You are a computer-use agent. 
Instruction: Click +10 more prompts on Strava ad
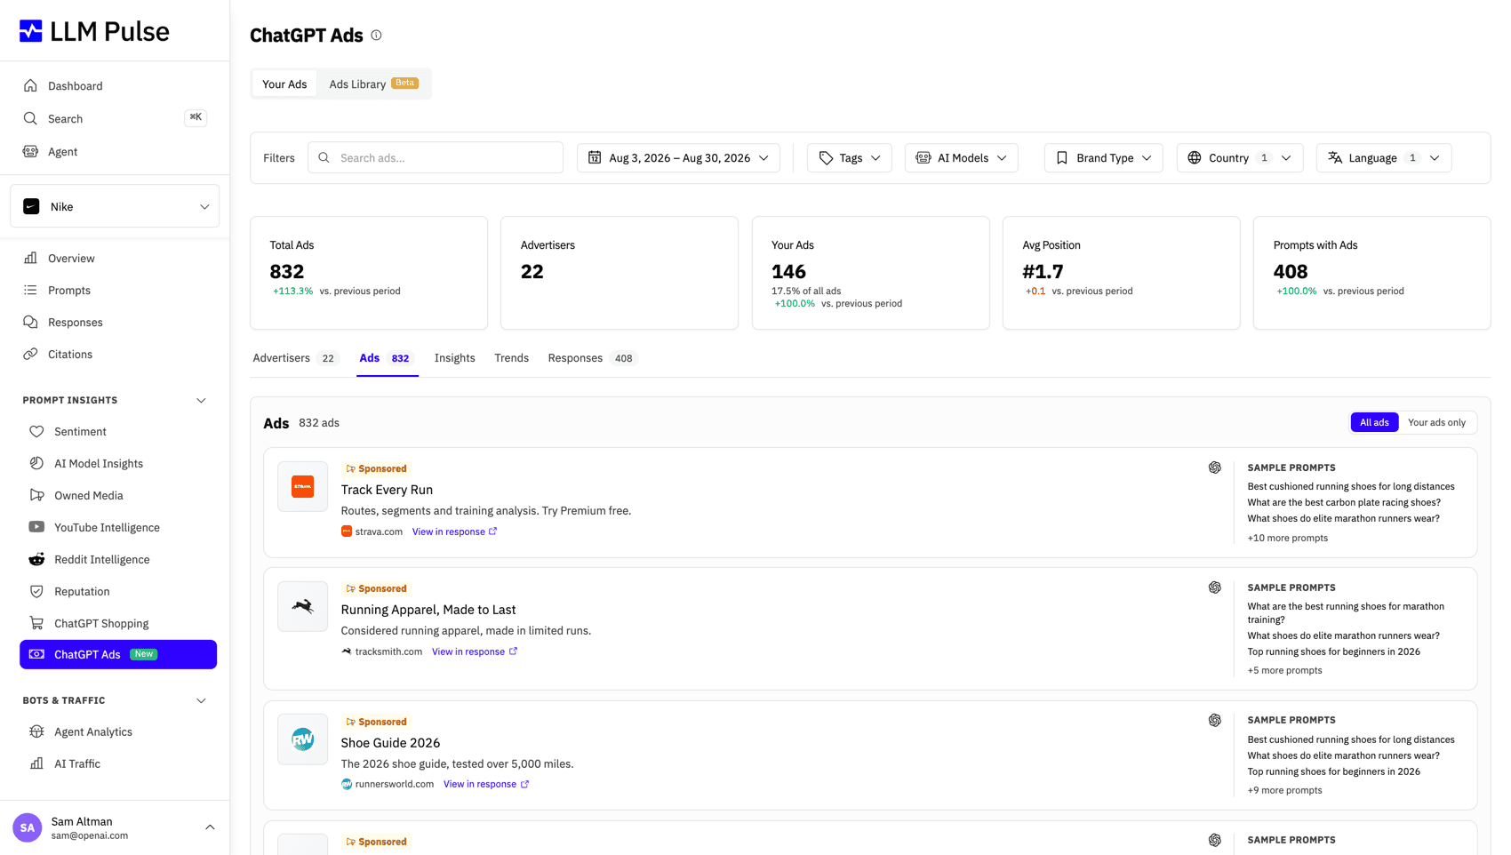click(1287, 538)
